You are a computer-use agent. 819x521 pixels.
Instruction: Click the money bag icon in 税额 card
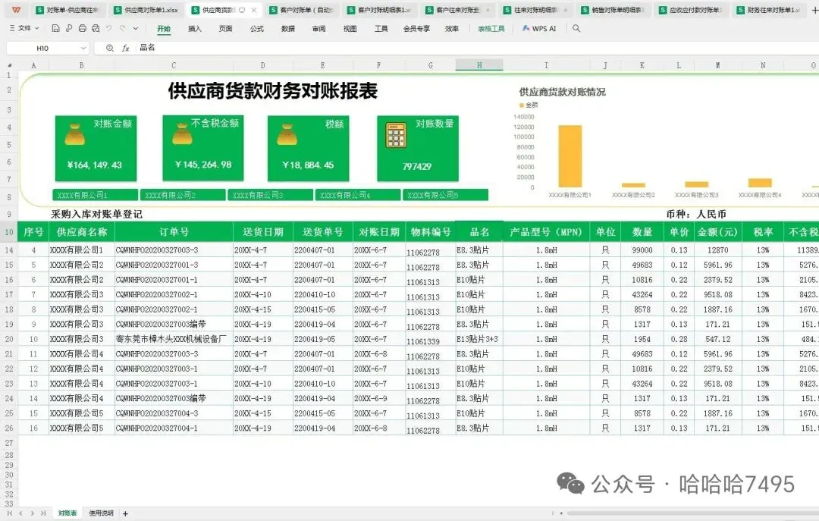tap(287, 134)
